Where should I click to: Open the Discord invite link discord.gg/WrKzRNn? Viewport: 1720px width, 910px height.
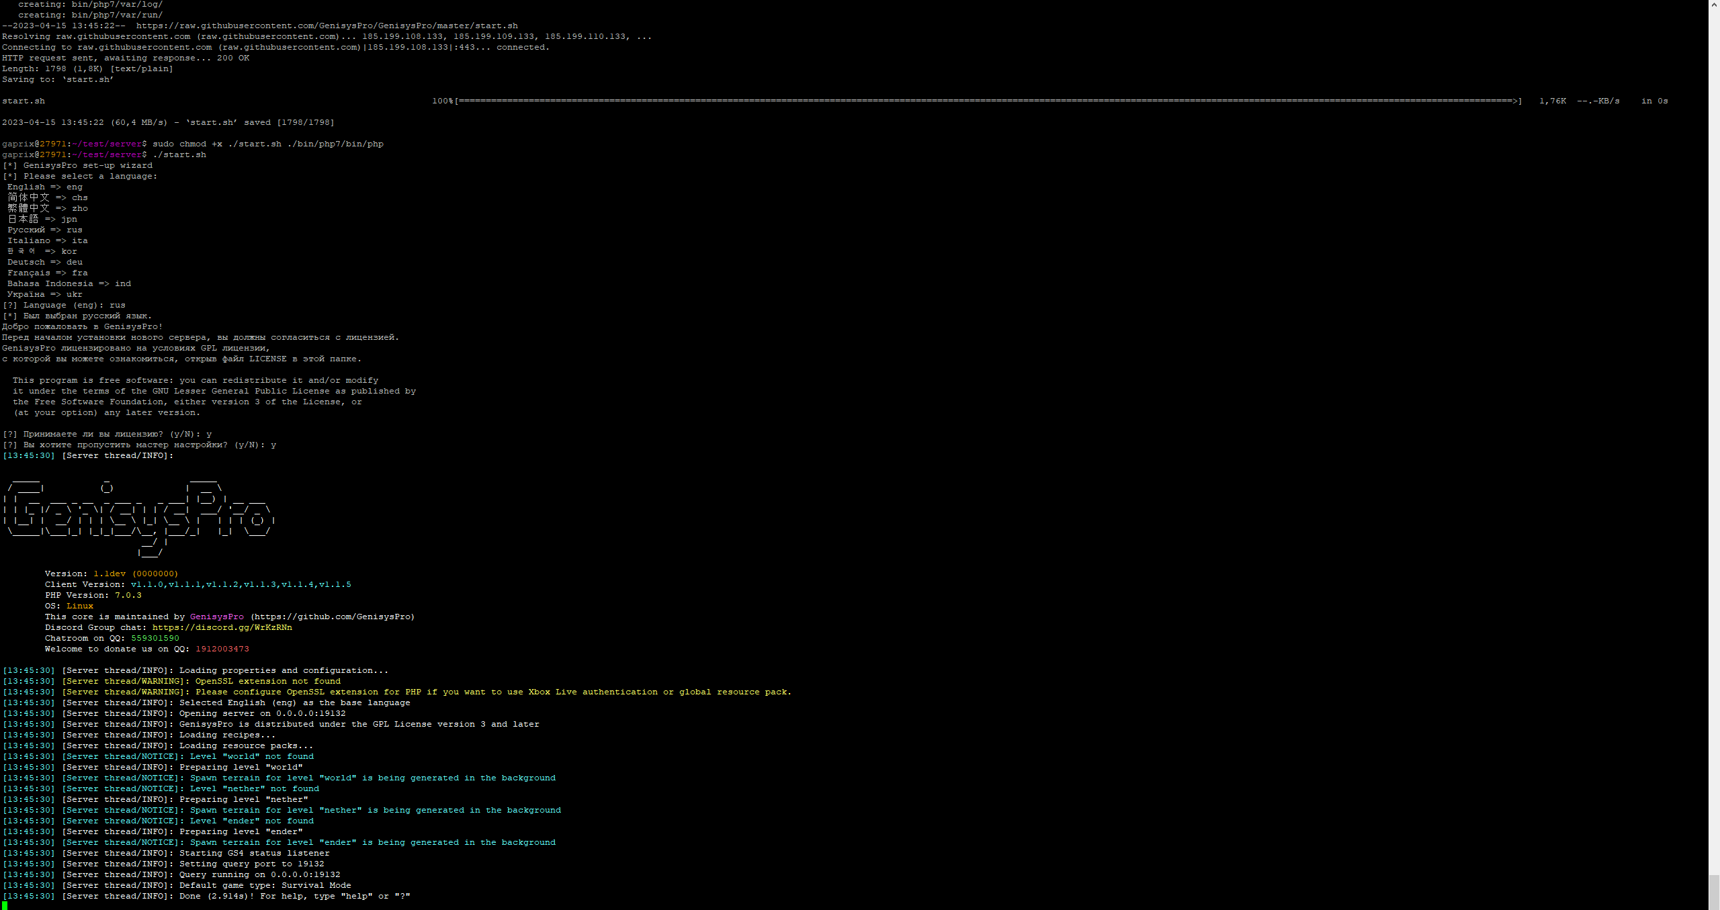tap(222, 627)
